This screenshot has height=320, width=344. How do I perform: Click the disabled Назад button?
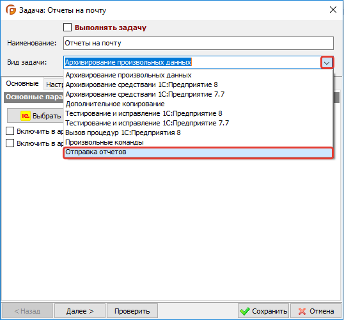[27, 311]
